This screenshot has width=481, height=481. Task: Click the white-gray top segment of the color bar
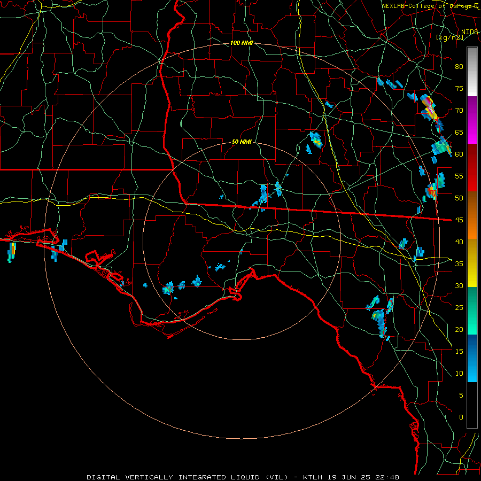[x=472, y=72]
